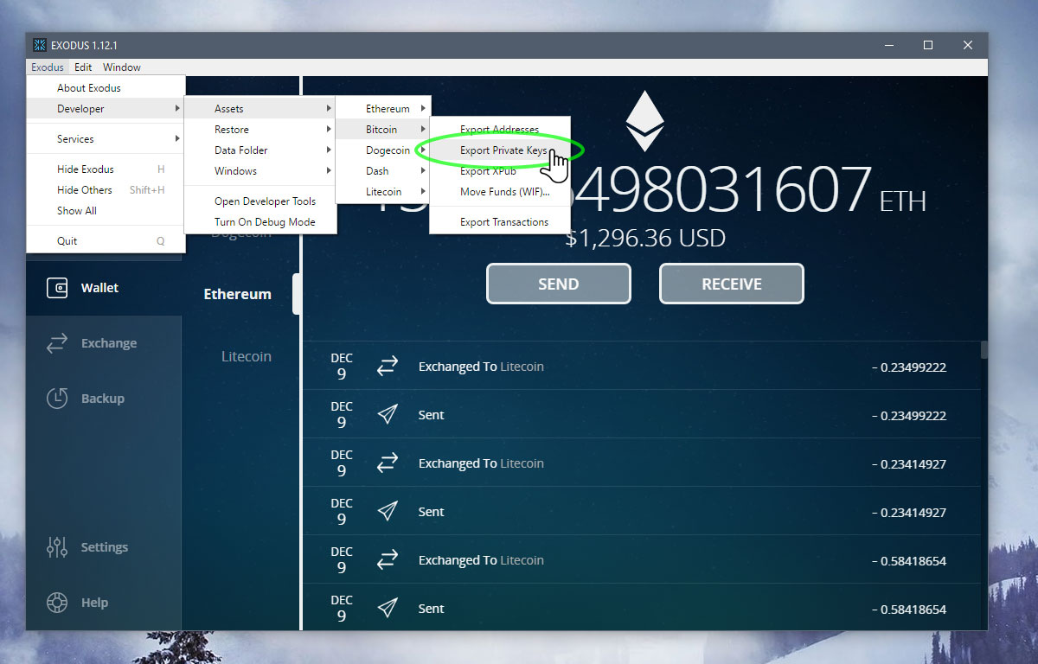
Task: Open the Exchange section label
Action: pos(109,343)
